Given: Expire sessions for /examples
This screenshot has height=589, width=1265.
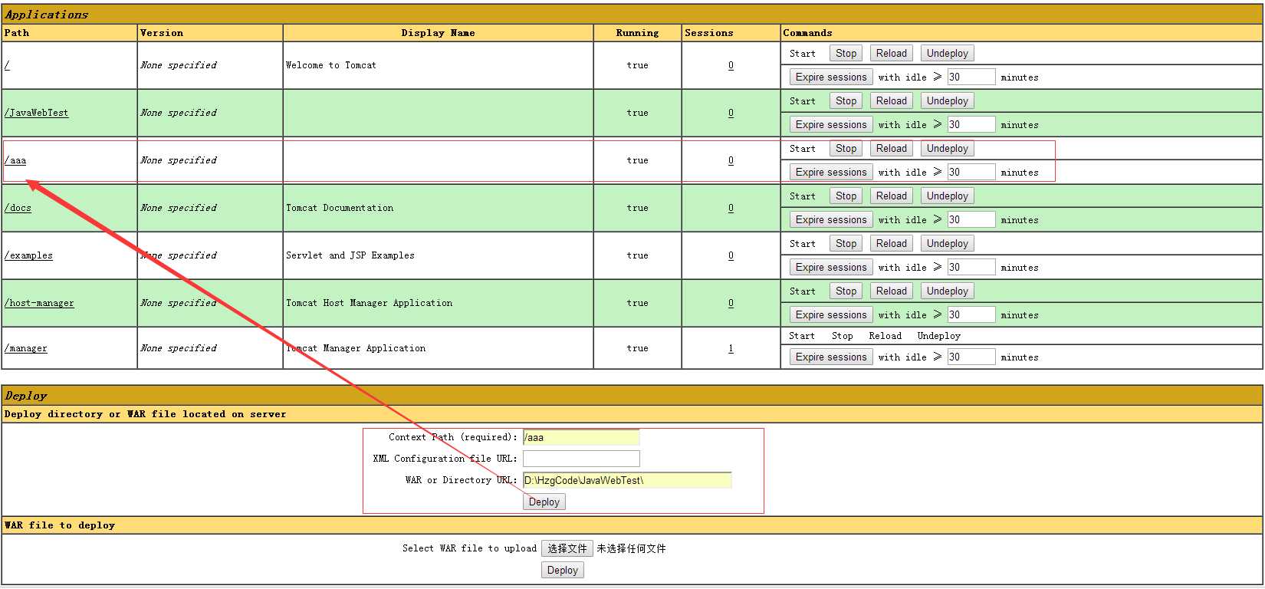Looking at the screenshot, I should click(831, 267).
